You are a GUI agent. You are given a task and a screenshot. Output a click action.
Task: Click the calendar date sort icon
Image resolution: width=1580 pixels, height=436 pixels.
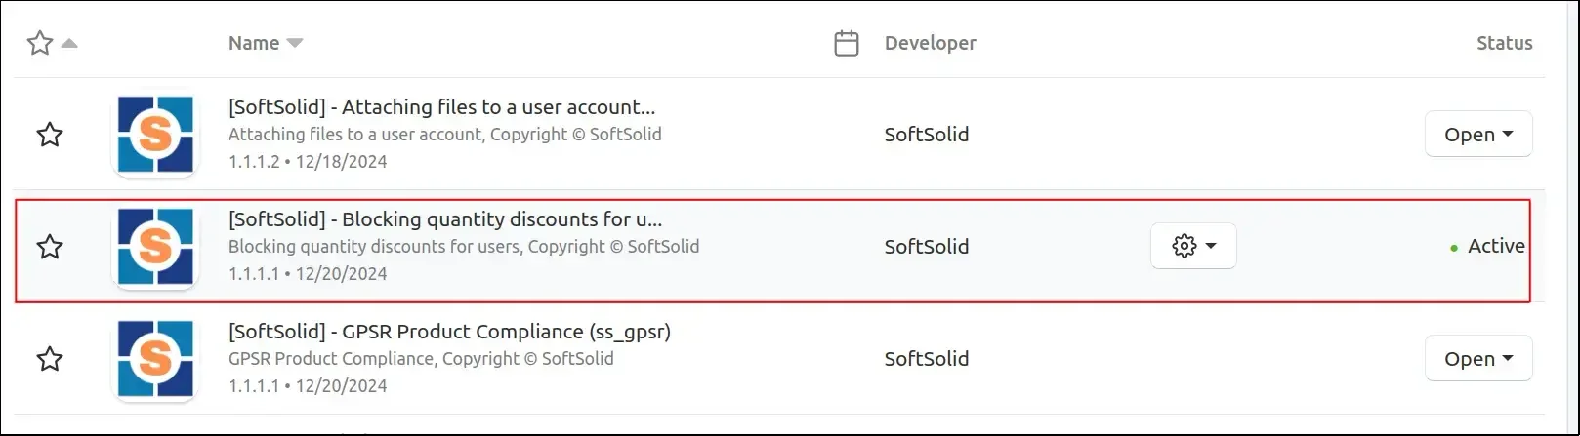[x=847, y=43]
